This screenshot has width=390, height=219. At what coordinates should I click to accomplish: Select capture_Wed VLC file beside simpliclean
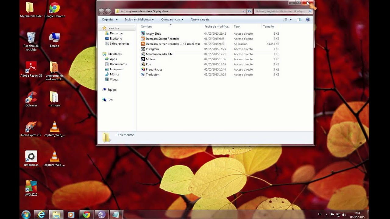coord(55,159)
